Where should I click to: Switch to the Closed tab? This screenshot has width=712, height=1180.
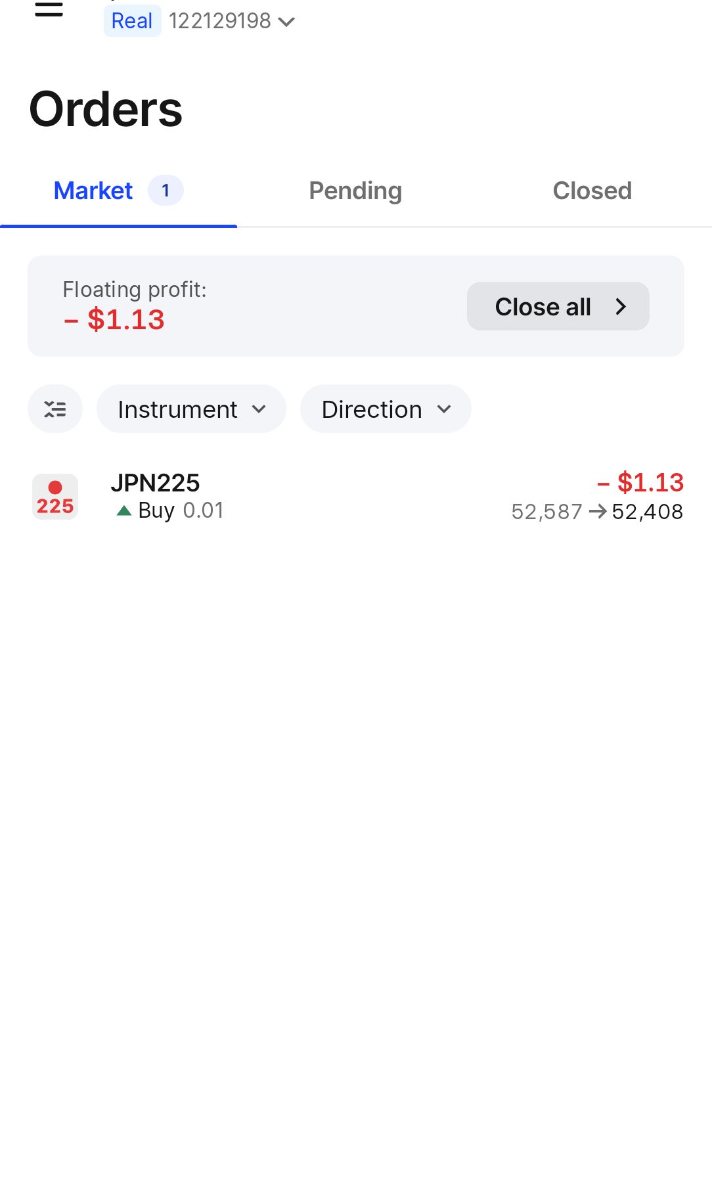(x=592, y=191)
